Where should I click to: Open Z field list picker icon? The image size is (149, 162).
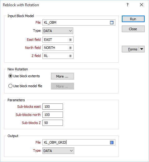70,56
